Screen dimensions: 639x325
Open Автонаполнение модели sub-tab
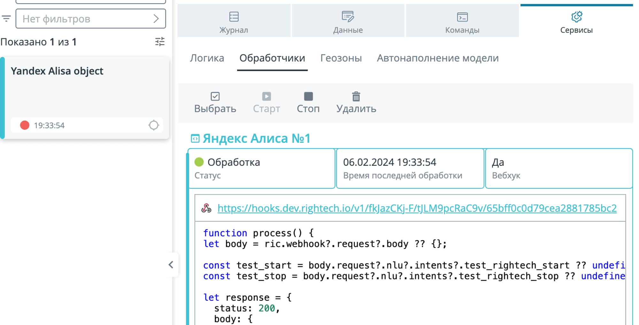(437, 58)
